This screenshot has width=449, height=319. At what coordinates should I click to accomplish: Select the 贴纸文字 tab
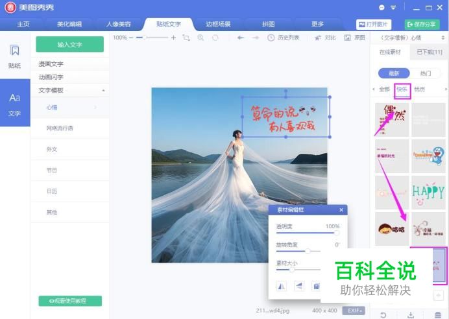169,24
